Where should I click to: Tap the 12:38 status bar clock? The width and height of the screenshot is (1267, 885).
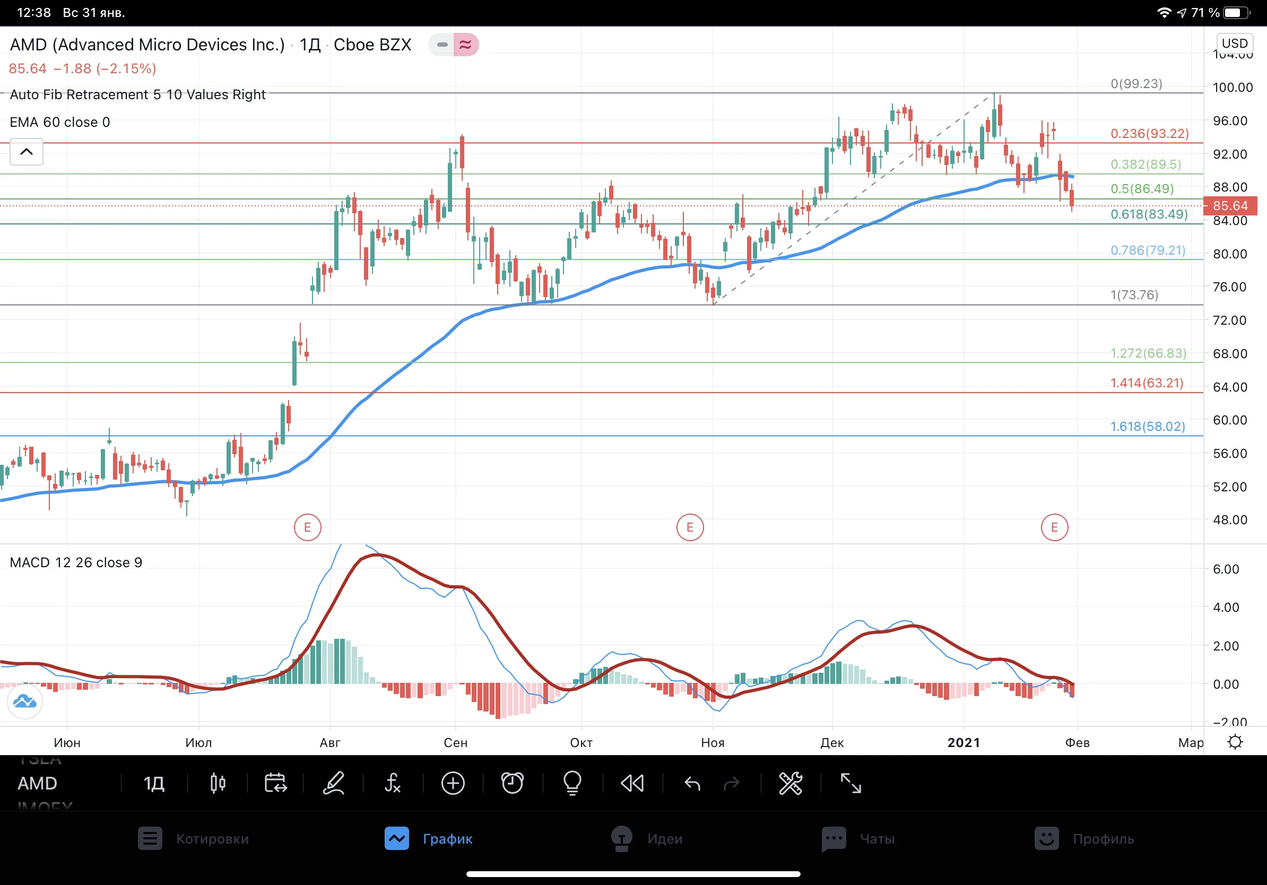34,12
